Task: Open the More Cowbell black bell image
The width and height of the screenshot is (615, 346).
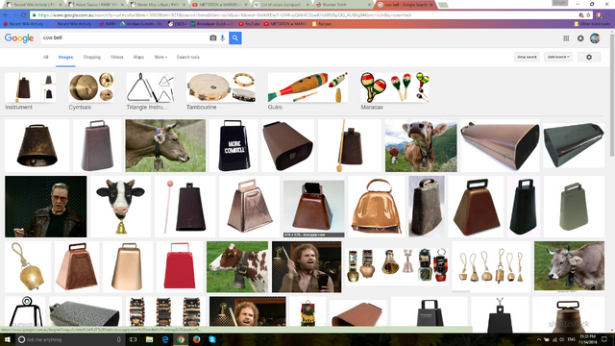Action: point(234,145)
